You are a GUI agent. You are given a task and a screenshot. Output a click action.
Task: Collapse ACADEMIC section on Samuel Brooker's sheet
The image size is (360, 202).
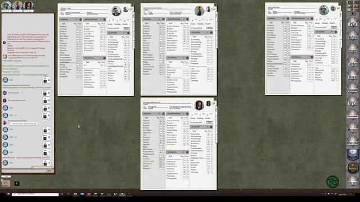tap(336, 32)
